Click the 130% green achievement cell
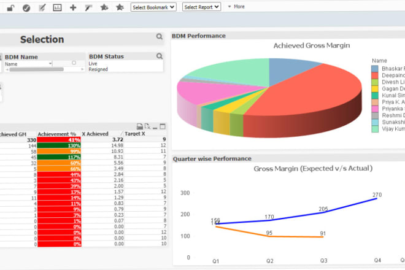The height and width of the screenshot is (270, 405). (59, 145)
